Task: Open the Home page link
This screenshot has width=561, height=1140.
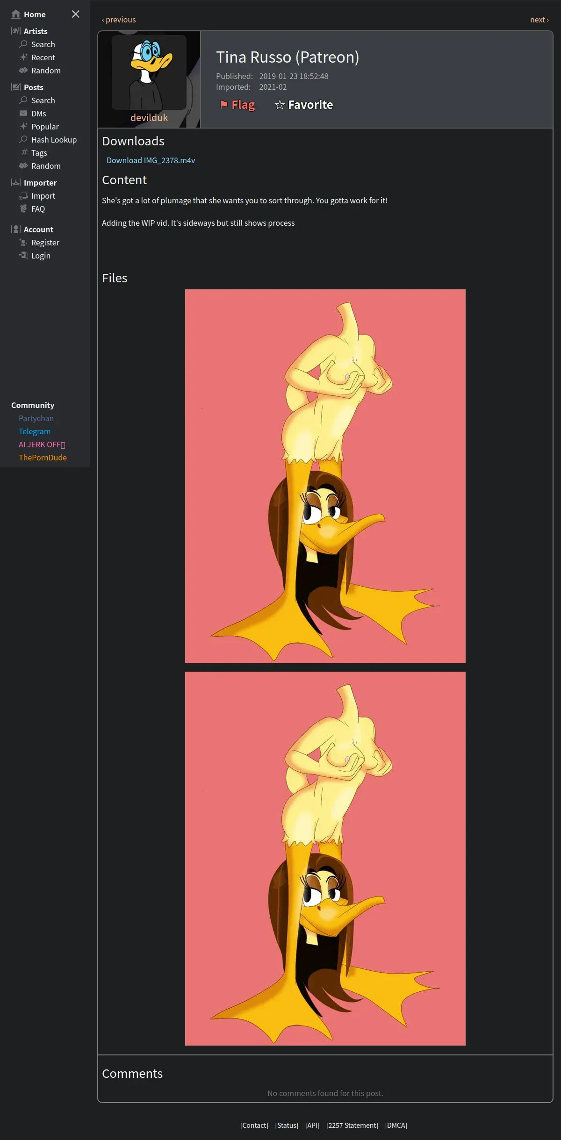Action: point(35,14)
